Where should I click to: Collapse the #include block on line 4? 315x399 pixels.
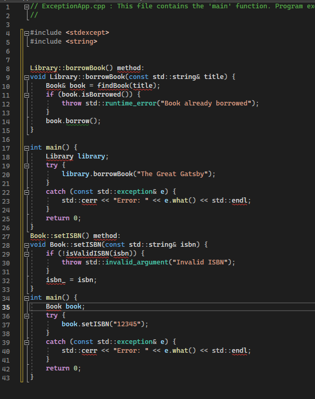tap(26, 33)
